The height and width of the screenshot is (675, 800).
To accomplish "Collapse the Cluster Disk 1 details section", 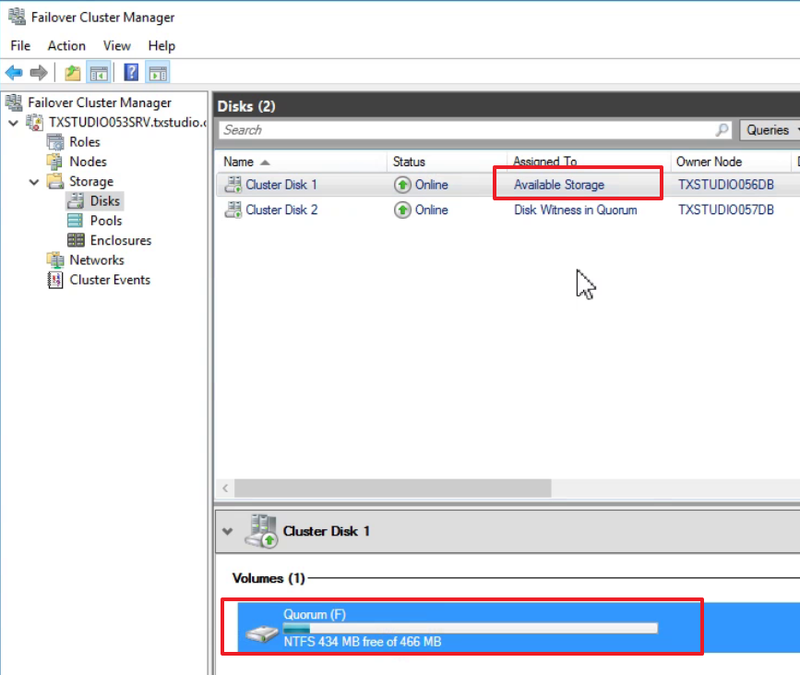I will pos(228,532).
